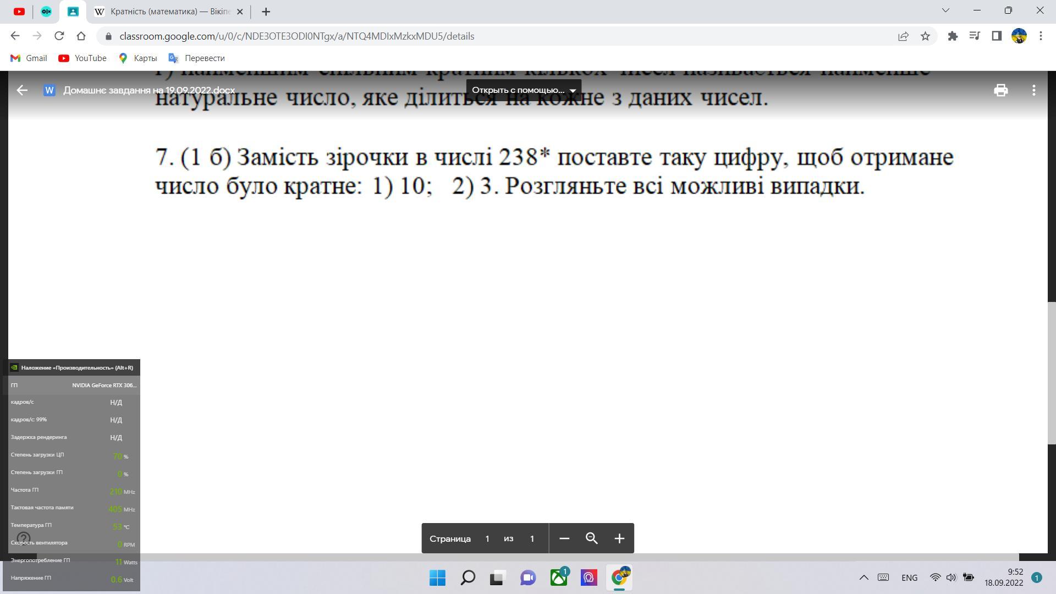The height and width of the screenshot is (594, 1056).
Task: Click the print document icon
Action: point(1000,90)
